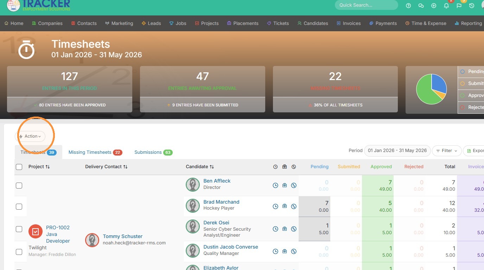Open Derek Osei's clock icon
484x270 pixels.
click(x=275, y=229)
